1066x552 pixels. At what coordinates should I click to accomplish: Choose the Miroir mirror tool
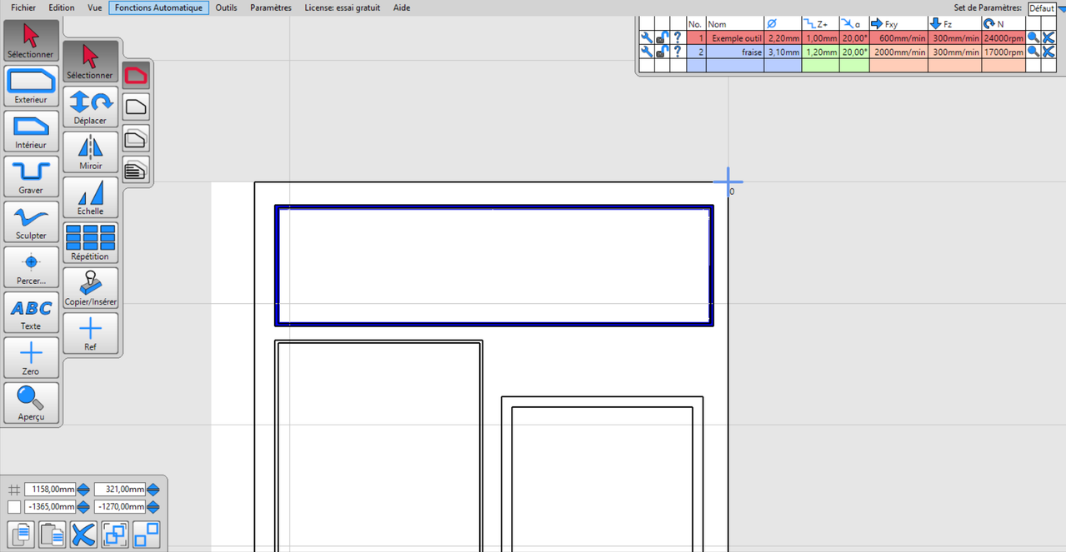click(x=90, y=152)
